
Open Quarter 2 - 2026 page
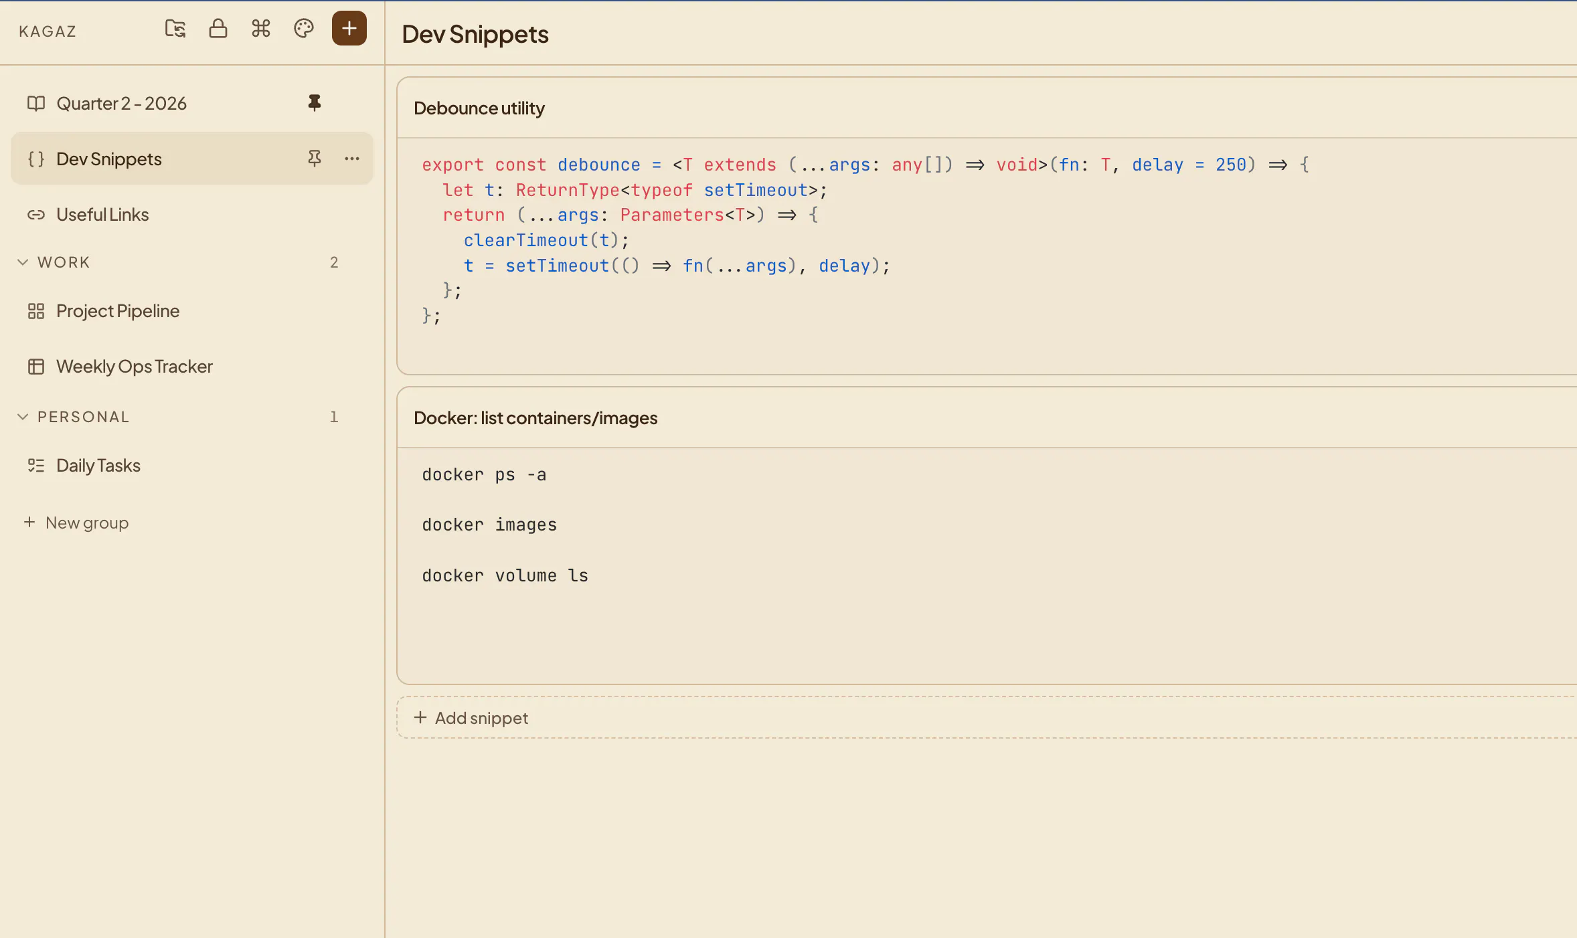tap(192, 103)
